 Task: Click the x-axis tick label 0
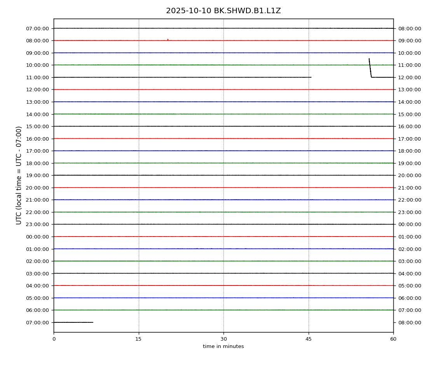tap(54, 339)
